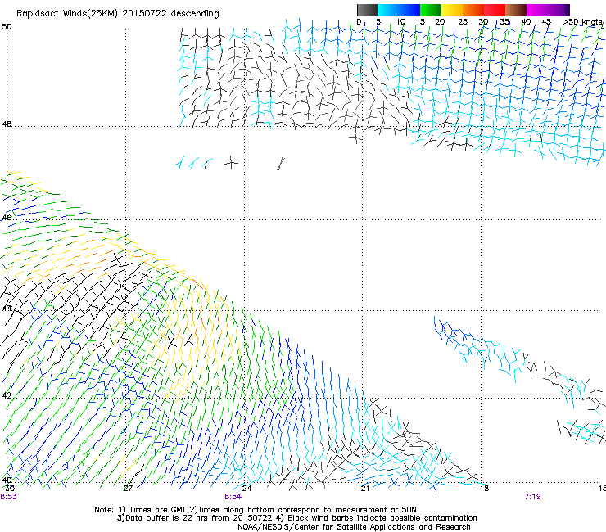Click the '>50 knots' legend label
Image resolution: width=606 pixels, height=532 pixels.
coord(583,22)
